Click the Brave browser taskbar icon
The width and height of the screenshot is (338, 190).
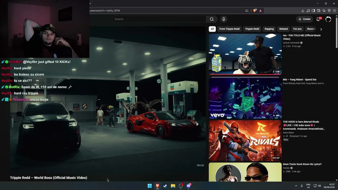click(x=157, y=186)
